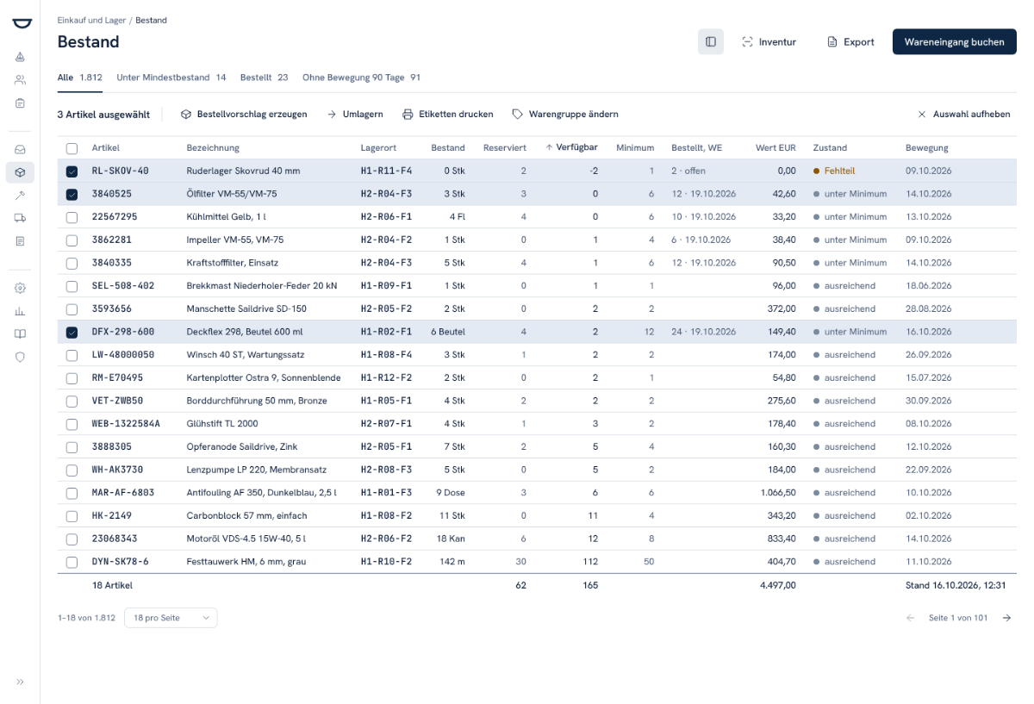Open the document icon in the sidebar
The height and width of the screenshot is (704, 1034).
pyautogui.click(x=20, y=242)
